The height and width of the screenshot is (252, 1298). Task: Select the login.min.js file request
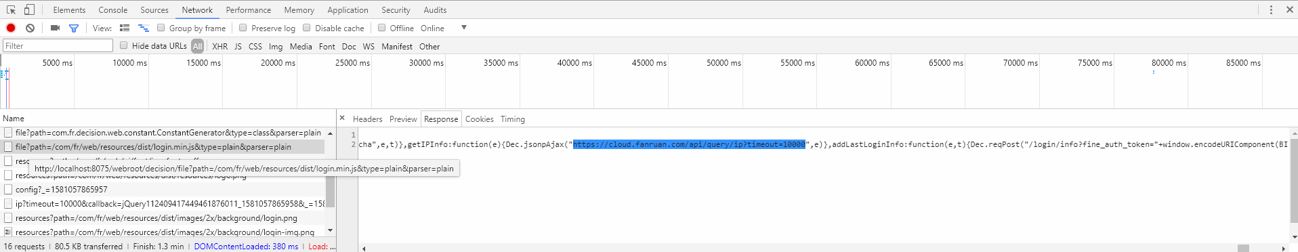[163, 147]
